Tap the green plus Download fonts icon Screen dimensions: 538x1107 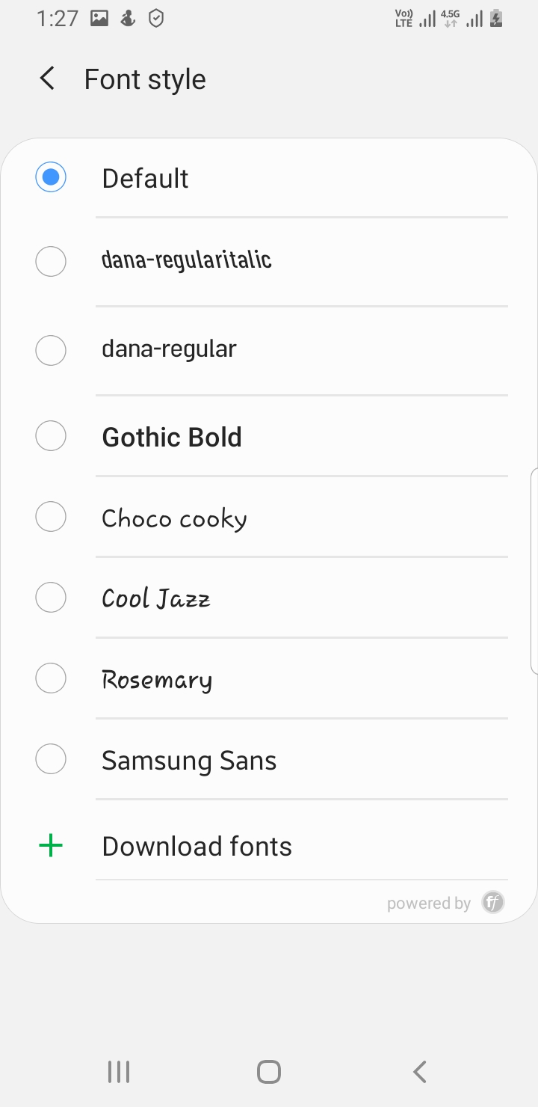click(51, 846)
